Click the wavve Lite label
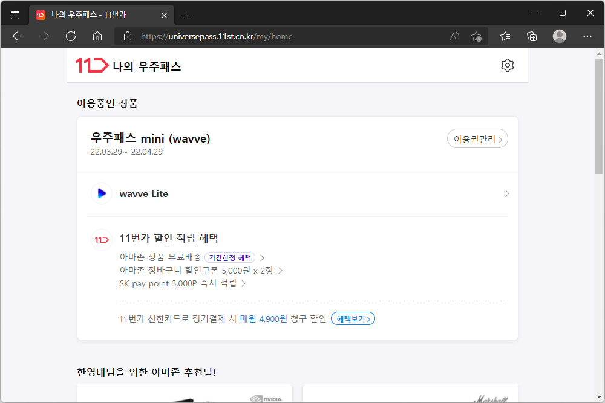This screenshot has width=605, height=403. 143,194
